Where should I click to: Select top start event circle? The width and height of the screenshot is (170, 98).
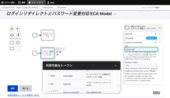(35, 35)
